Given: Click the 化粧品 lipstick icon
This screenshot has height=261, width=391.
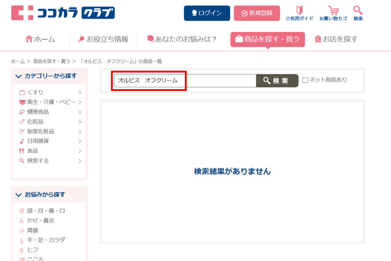Looking at the screenshot, I should (22, 122).
